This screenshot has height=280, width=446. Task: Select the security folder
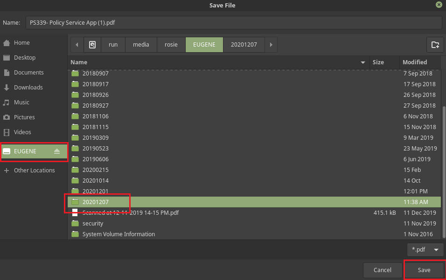coord(93,224)
